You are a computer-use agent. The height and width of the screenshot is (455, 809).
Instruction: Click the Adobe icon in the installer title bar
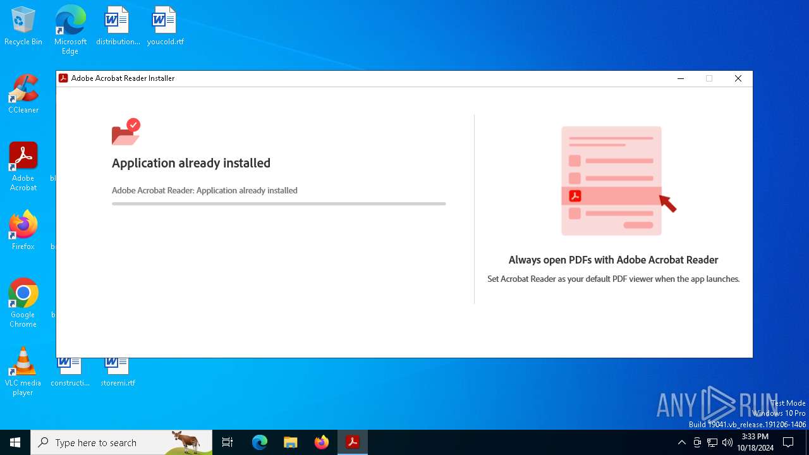(63, 78)
